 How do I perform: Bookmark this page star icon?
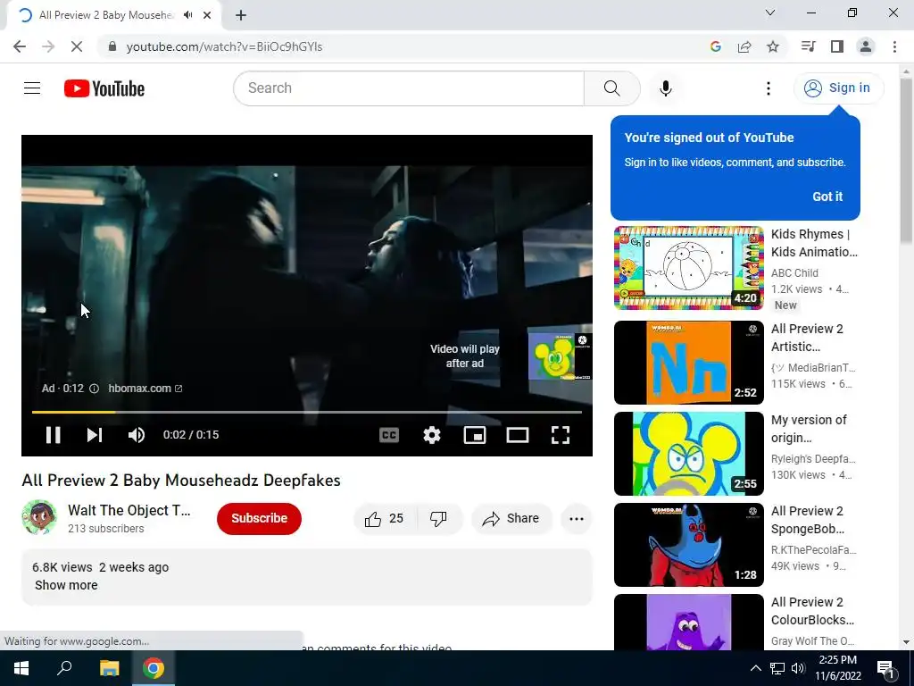click(x=773, y=46)
